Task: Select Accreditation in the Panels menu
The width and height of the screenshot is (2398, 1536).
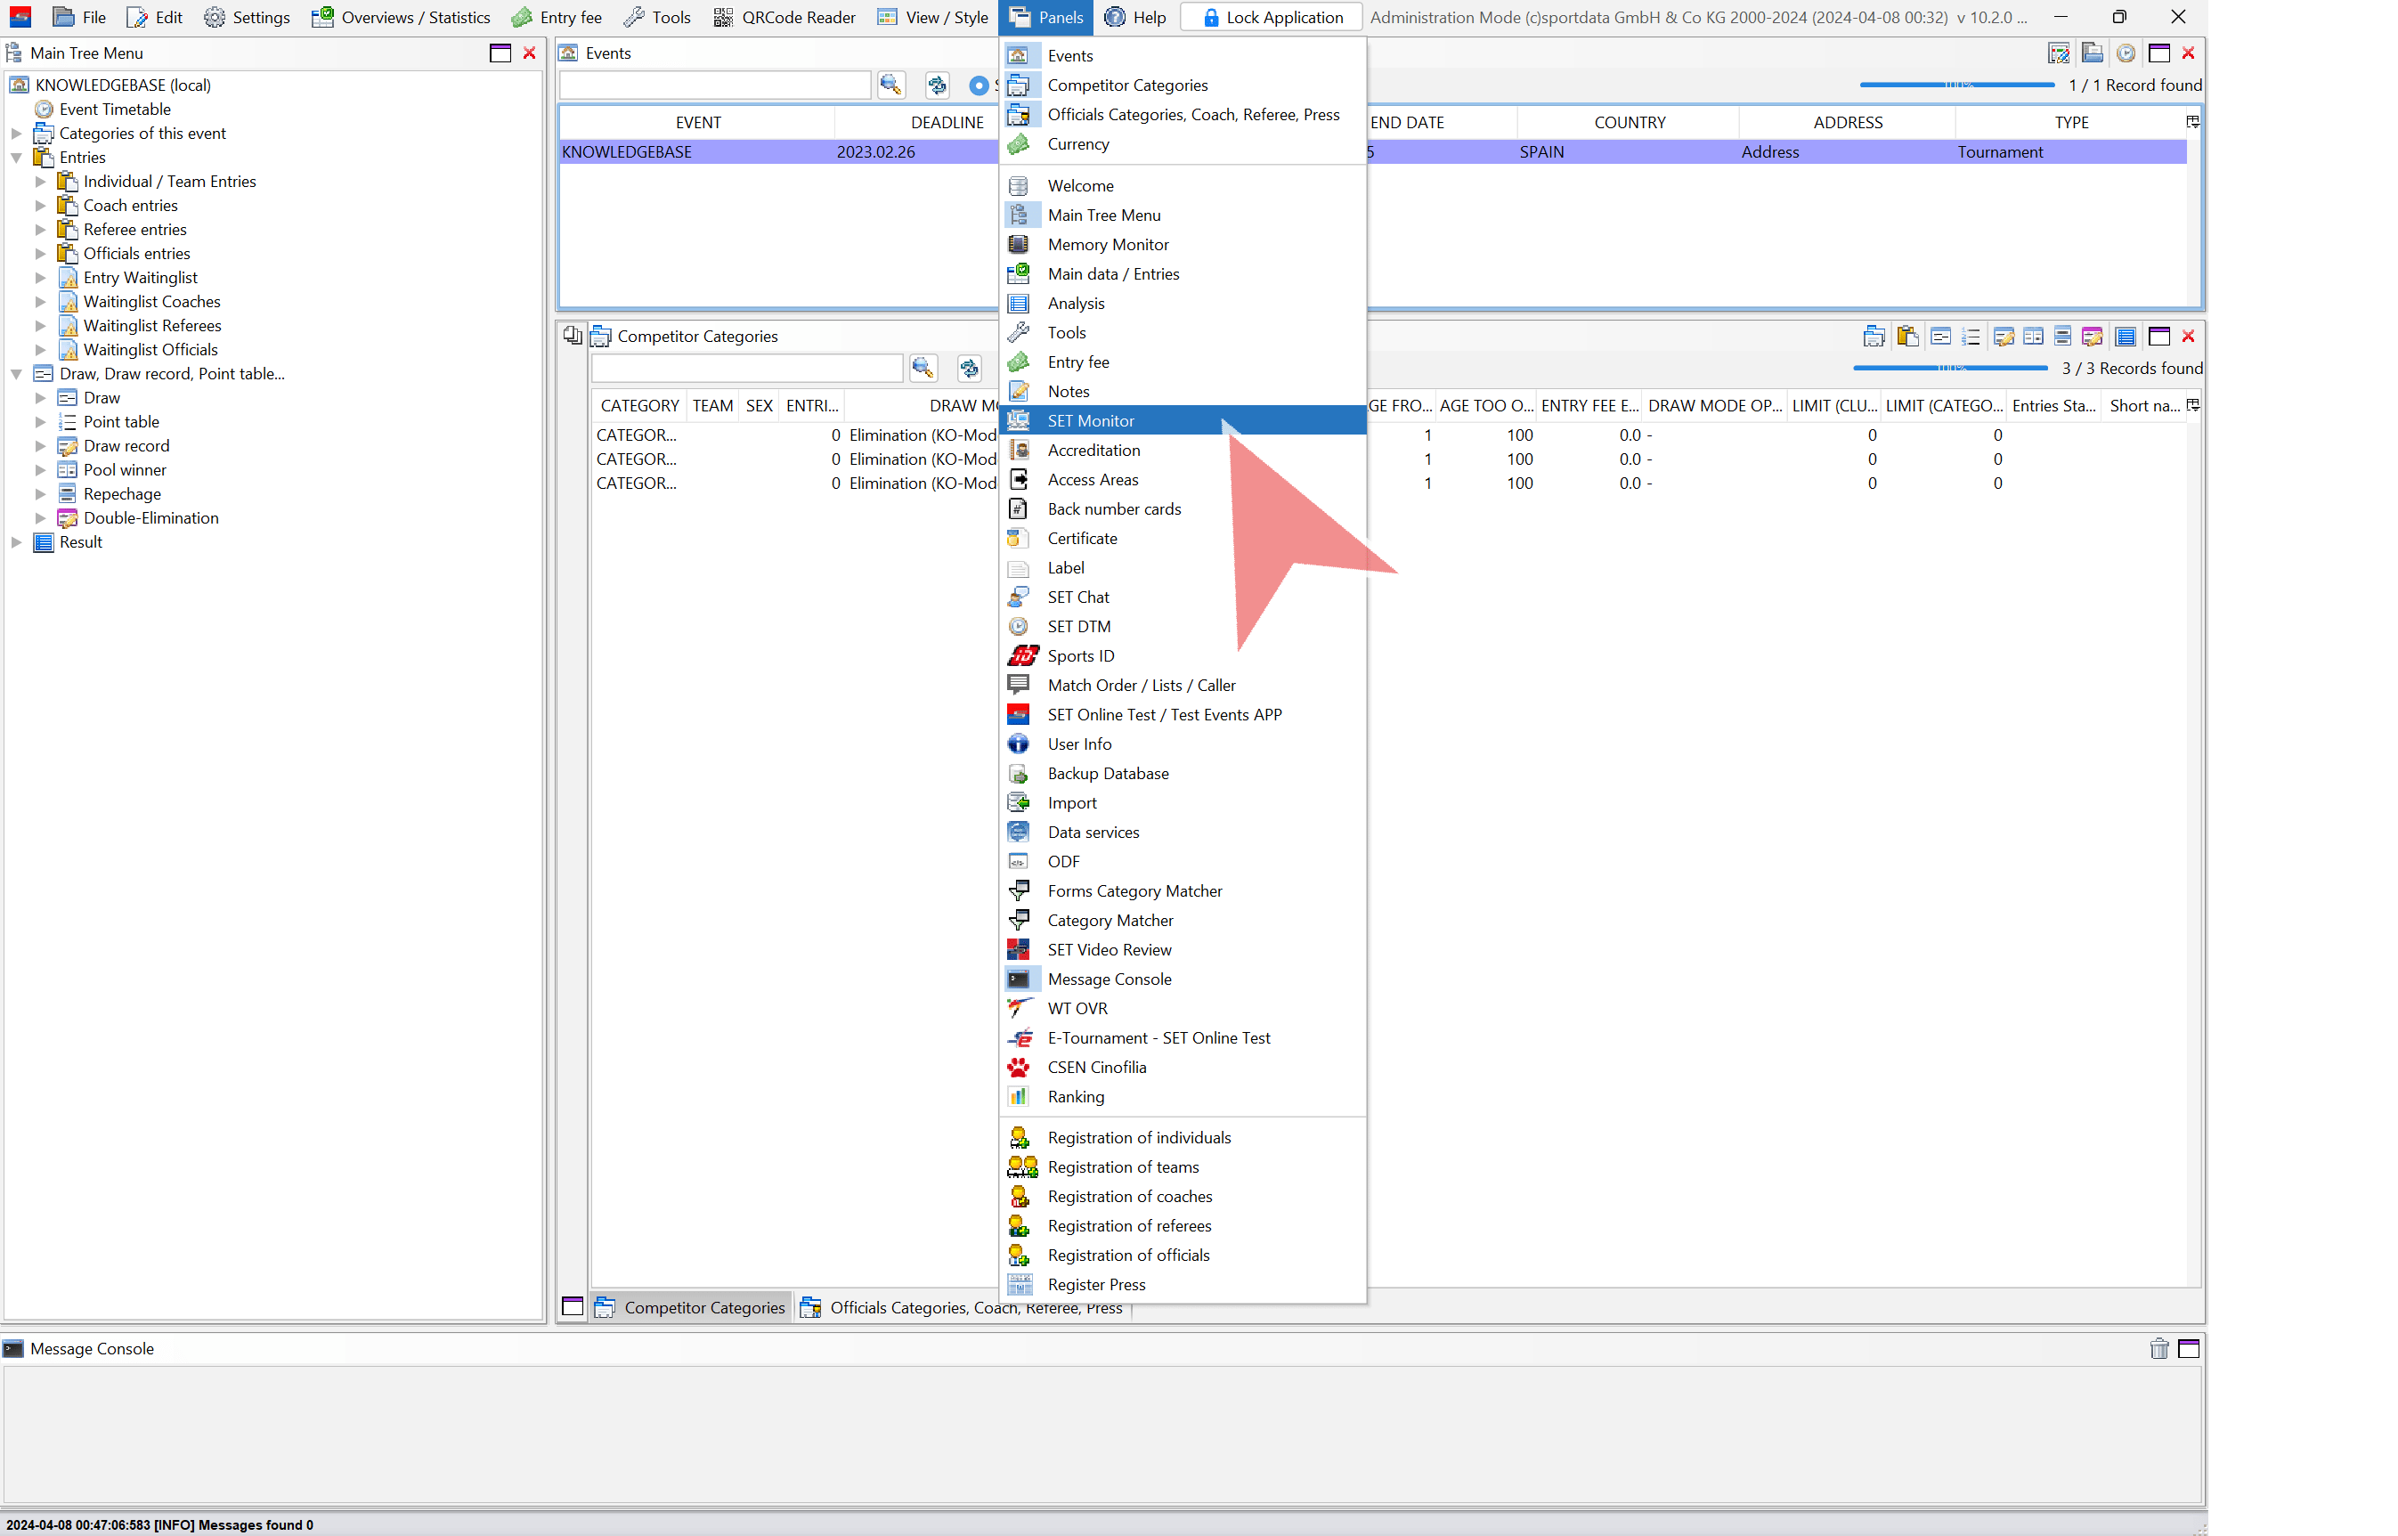Action: (x=1093, y=451)
